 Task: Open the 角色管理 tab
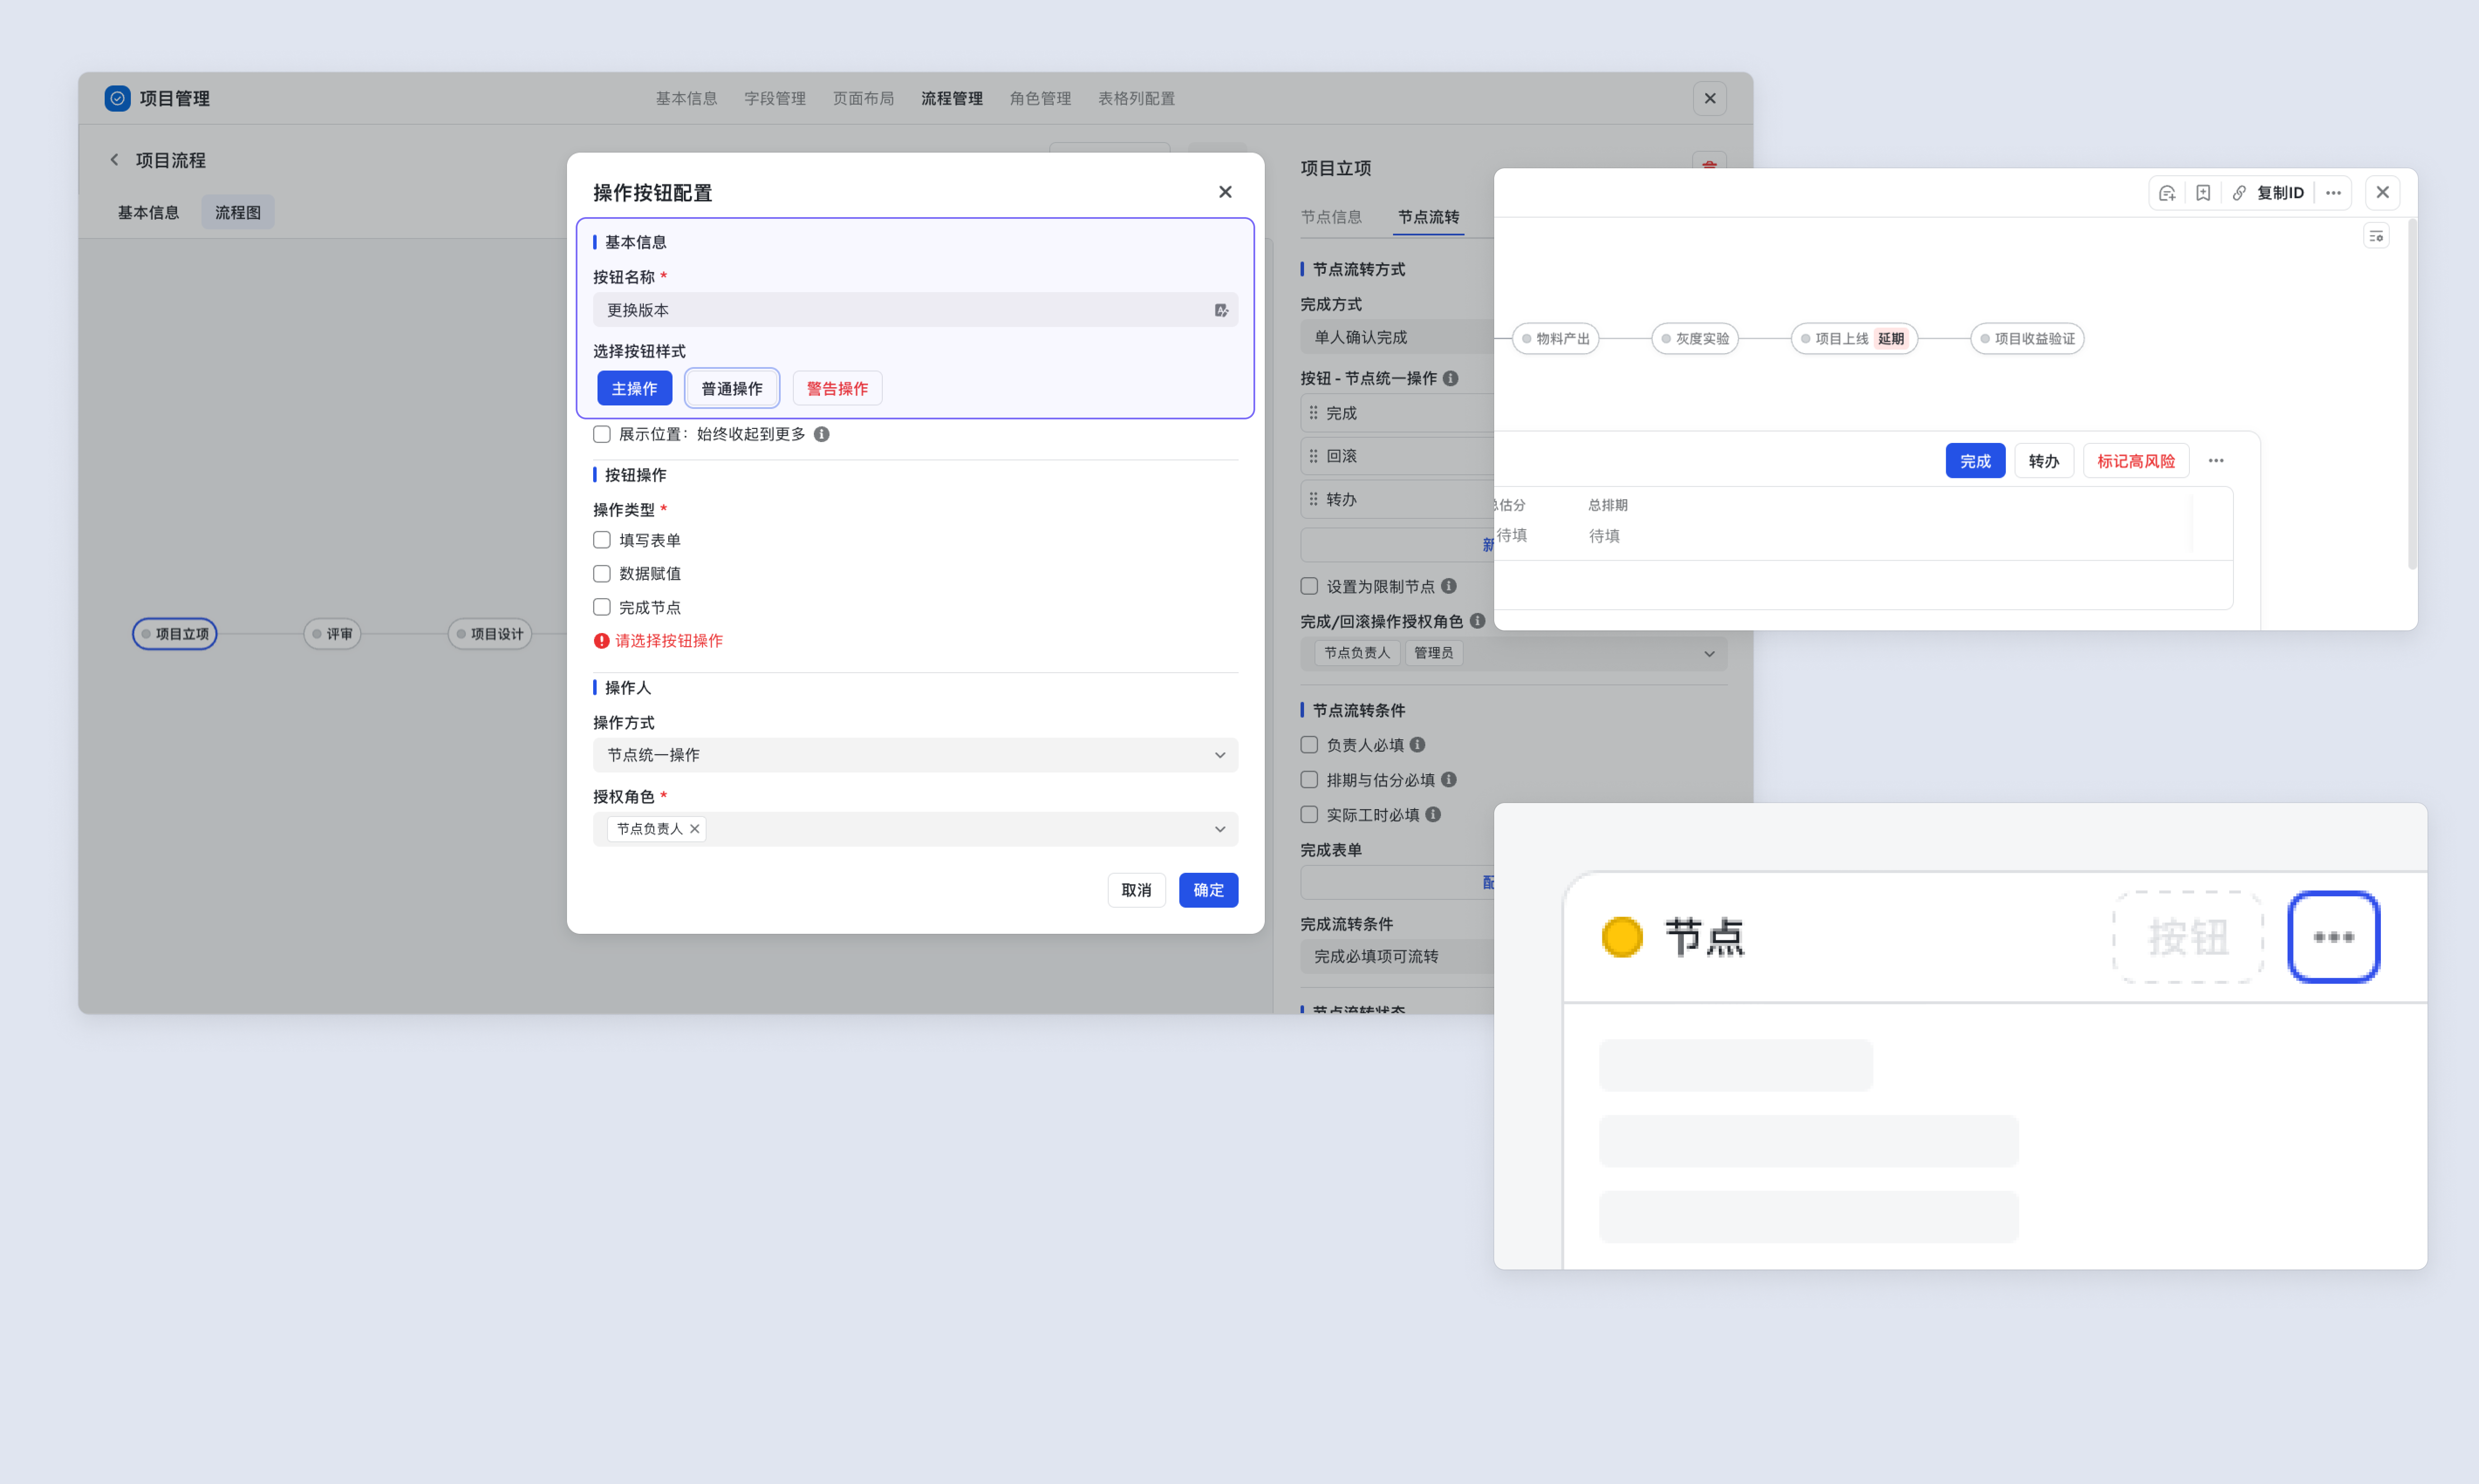1041,98
